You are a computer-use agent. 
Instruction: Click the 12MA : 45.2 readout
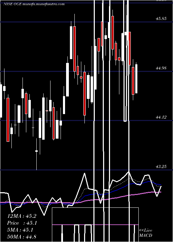point(21,216)
